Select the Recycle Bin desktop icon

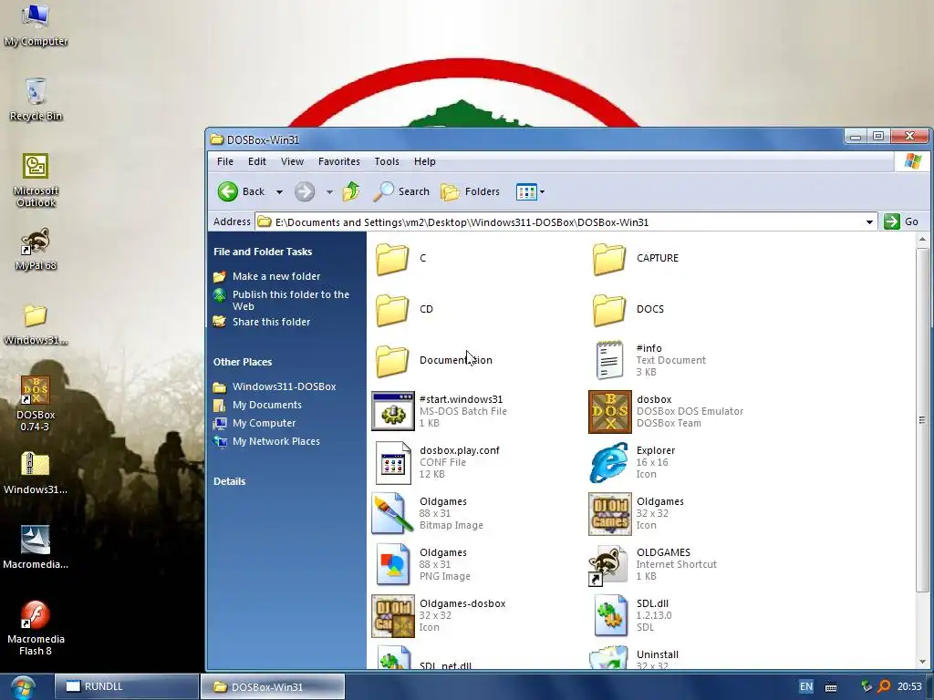[x=36, y=98]
